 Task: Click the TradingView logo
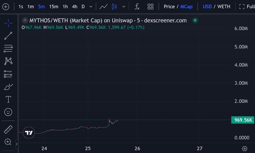[x=29, y=133]
